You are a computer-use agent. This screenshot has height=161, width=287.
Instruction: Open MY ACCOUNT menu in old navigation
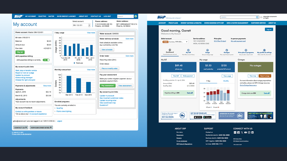coord(31,16)
